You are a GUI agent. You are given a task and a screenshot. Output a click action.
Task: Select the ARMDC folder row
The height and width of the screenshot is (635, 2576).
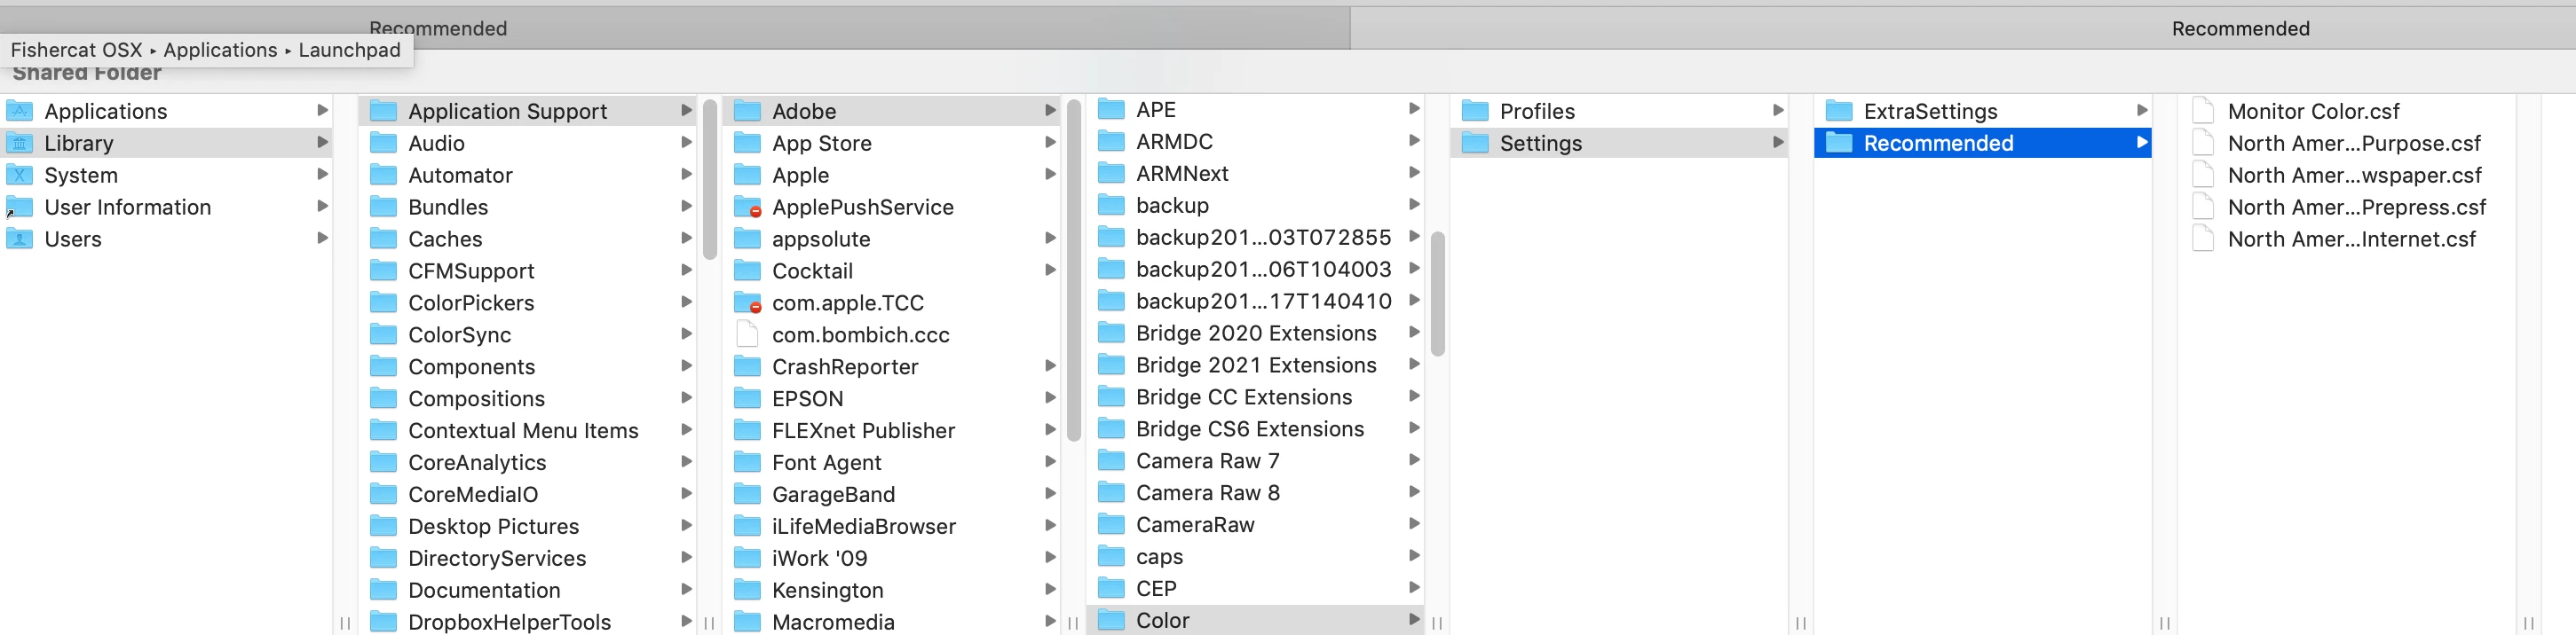click(1257, 141)
